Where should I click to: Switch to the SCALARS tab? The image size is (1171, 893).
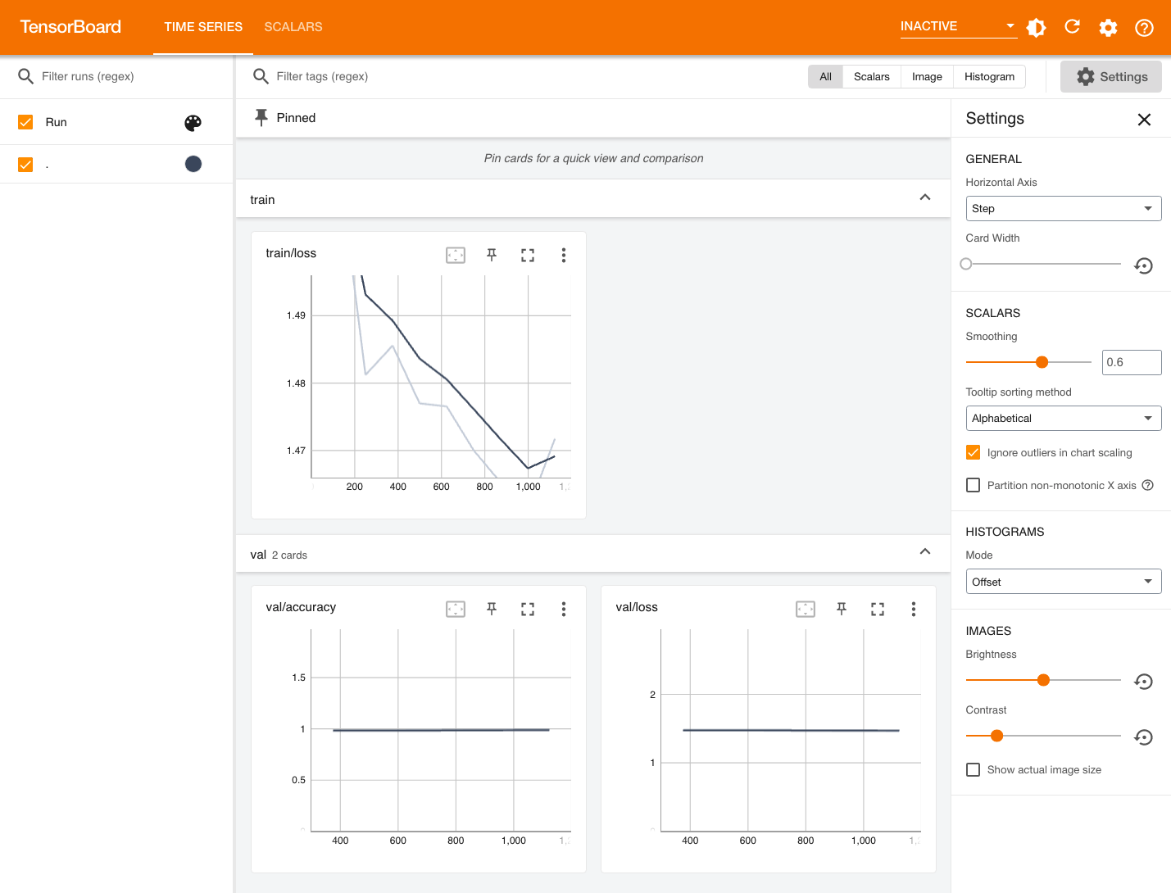pyautogui.click(x=293, y=27)
